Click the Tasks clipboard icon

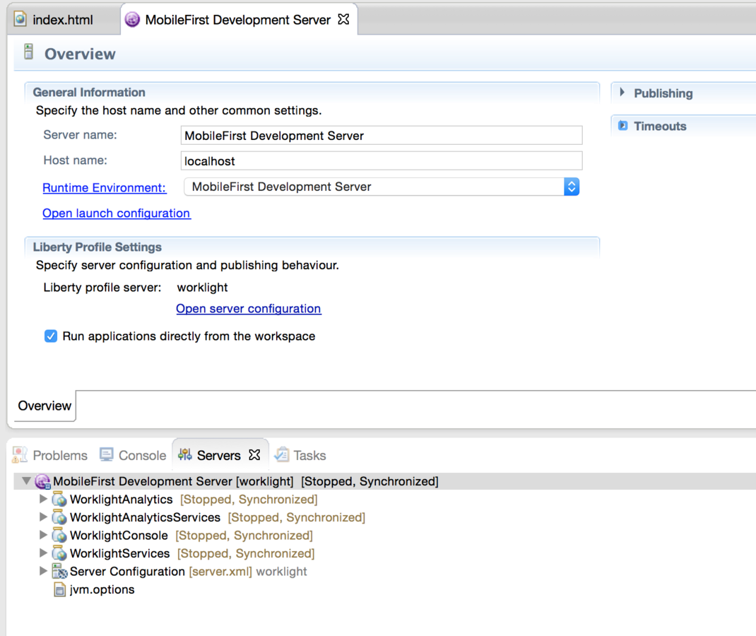point(282,454)
